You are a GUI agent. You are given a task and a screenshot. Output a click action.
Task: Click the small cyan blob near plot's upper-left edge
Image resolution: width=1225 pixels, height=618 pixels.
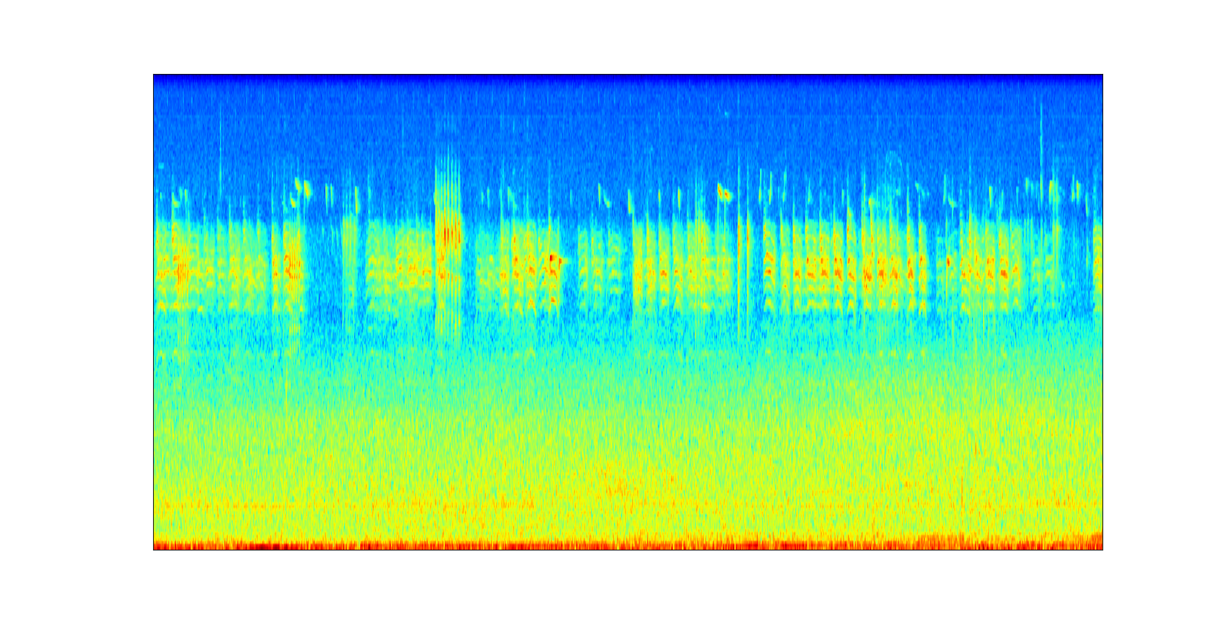161,166
